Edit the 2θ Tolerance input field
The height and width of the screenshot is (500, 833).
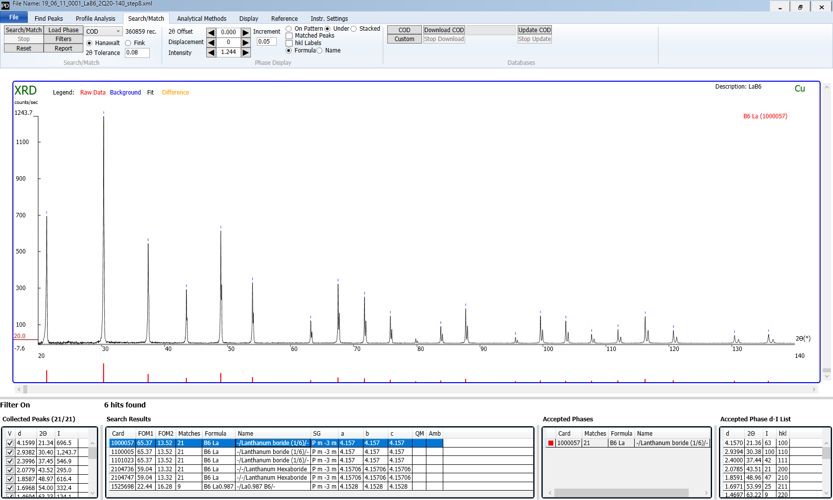coord(137,52)
